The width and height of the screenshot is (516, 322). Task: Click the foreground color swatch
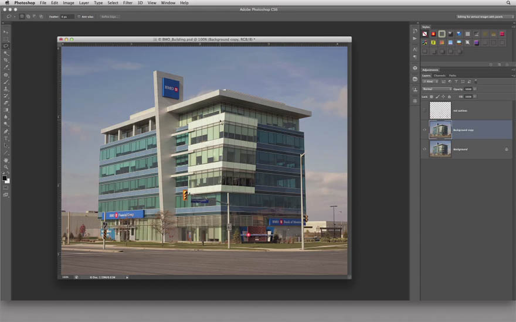coord(4,178)
